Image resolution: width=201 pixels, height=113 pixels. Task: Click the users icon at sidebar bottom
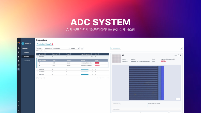point(19,105)
